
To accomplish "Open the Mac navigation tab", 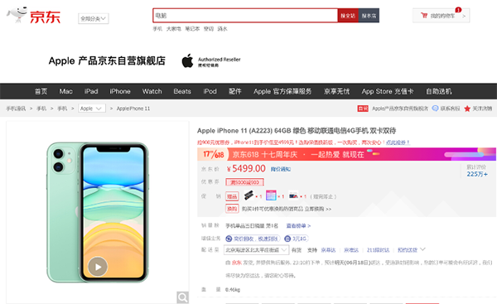I will [66, 91].
